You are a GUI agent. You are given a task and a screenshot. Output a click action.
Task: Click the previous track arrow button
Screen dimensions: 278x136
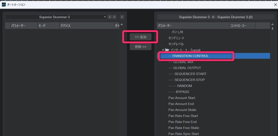(110, 17)
